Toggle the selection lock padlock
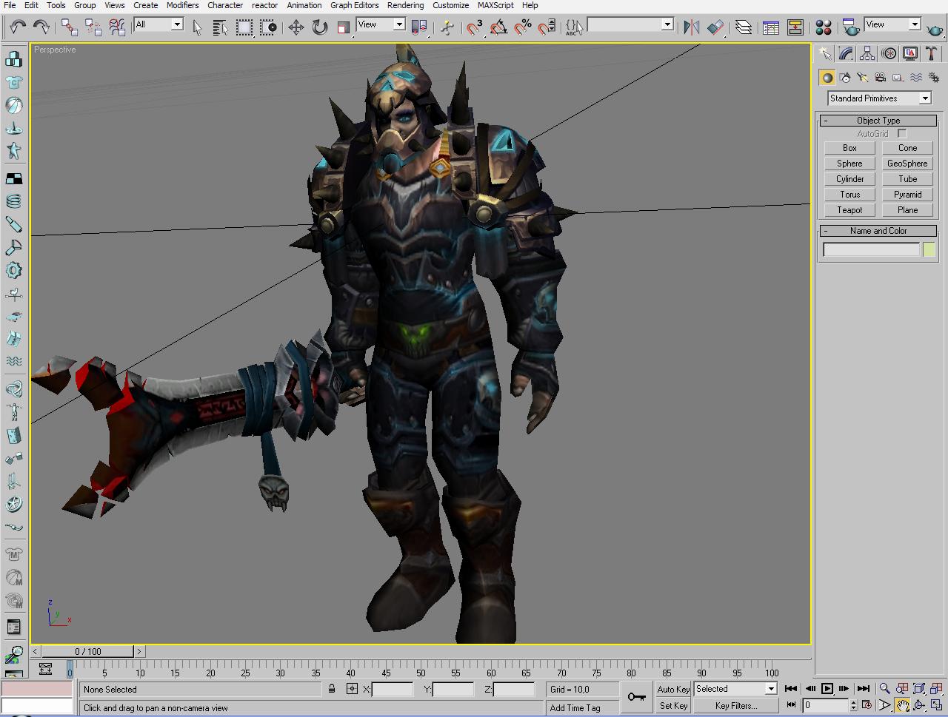The height and width of the screenshot is (717, 948). click(332, 689)
